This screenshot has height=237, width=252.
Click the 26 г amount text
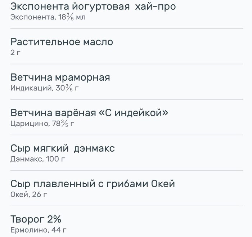[x=40, y=194]
